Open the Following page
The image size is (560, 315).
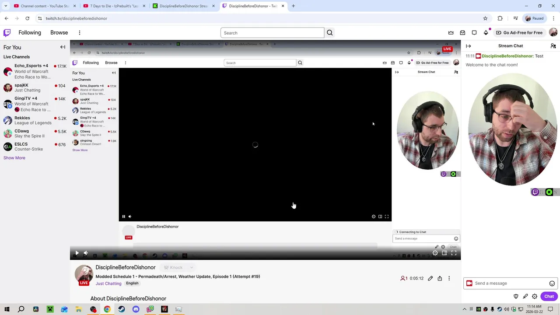click(30, 33)
